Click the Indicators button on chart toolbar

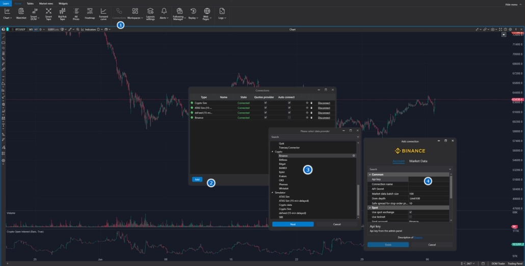tap(89, 29)
